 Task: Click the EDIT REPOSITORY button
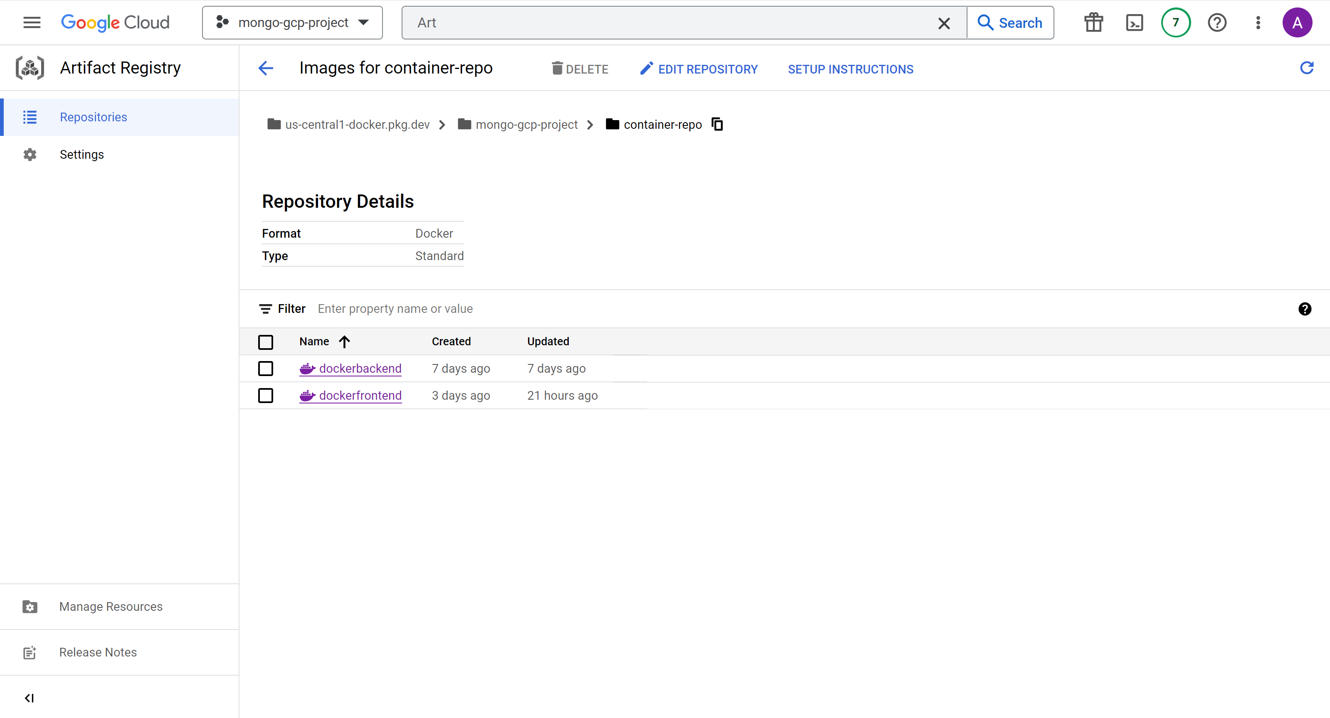698,69
